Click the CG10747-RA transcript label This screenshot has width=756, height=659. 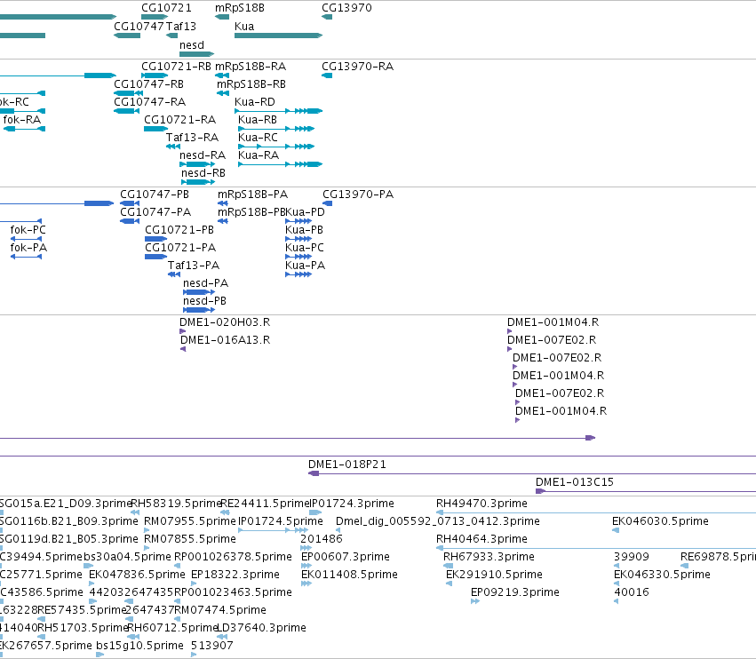click(149, 102)
